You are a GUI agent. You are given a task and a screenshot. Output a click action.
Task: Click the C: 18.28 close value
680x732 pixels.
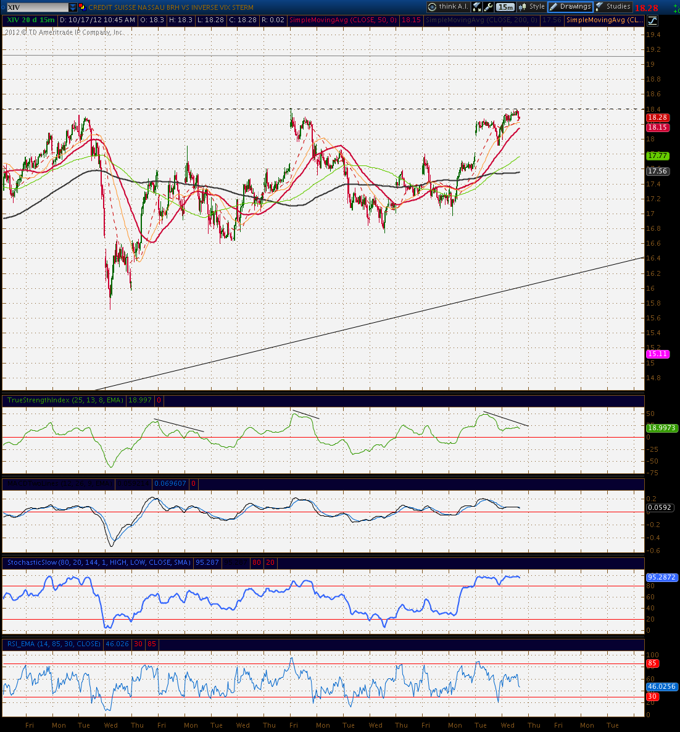pyautogui.click(x=243, y=20)
